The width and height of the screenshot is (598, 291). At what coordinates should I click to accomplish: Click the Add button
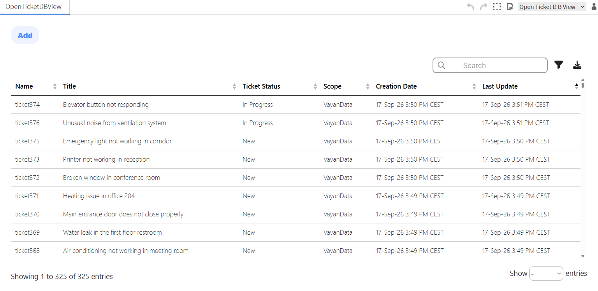25,35
